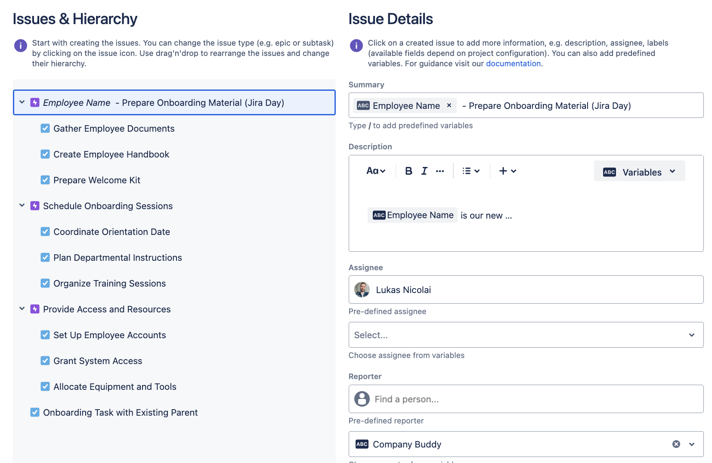Toggle the Gather Employee Documents checkbox
The image size is (712, 463).
tap(45, 128)
